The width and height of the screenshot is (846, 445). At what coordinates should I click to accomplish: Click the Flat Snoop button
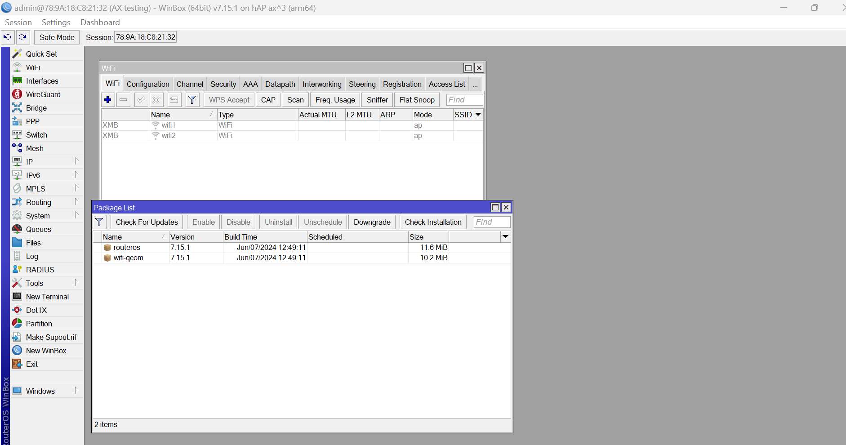click(417, 100)
